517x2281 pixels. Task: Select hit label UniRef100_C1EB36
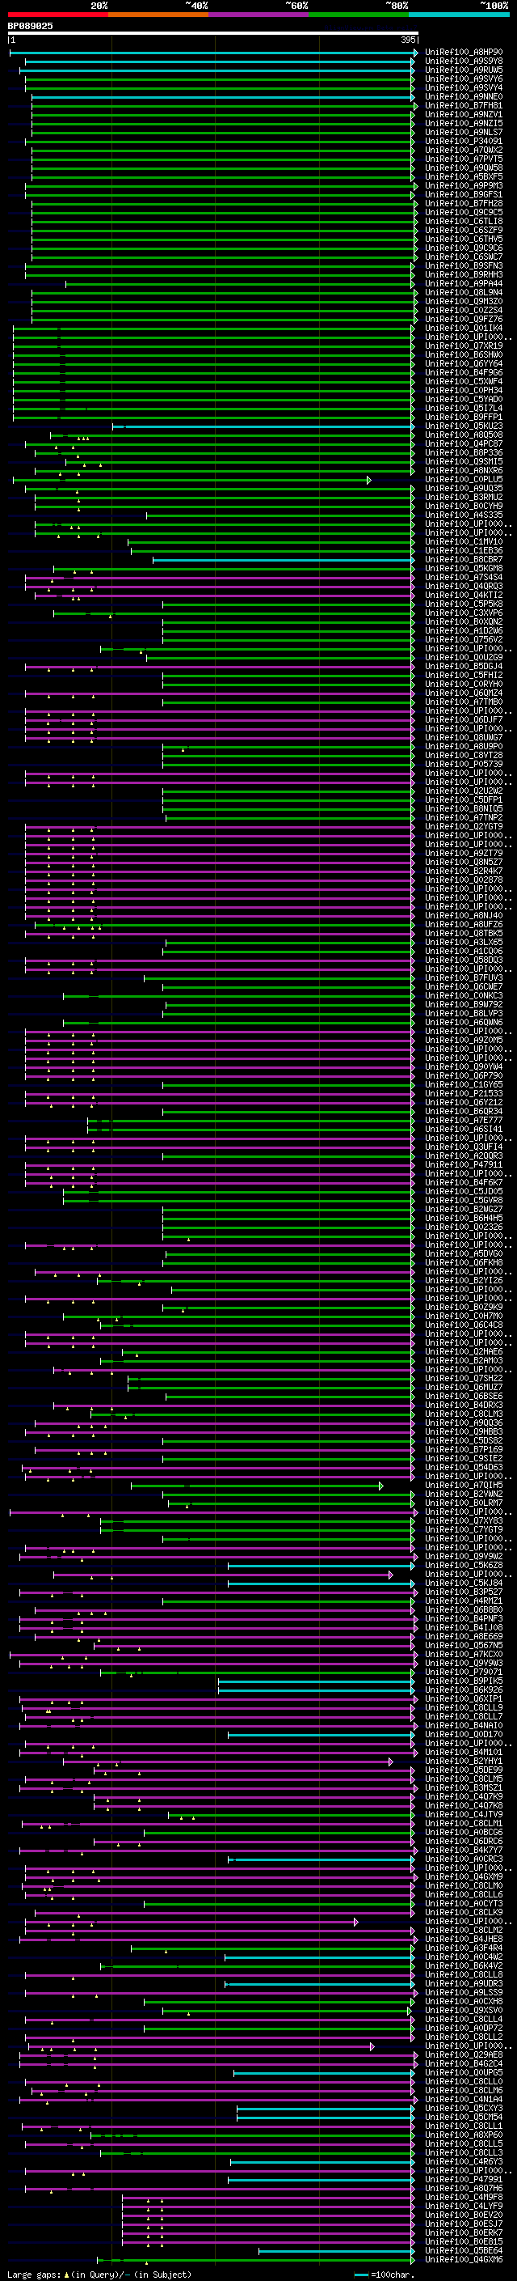click(x=464, y=551)
